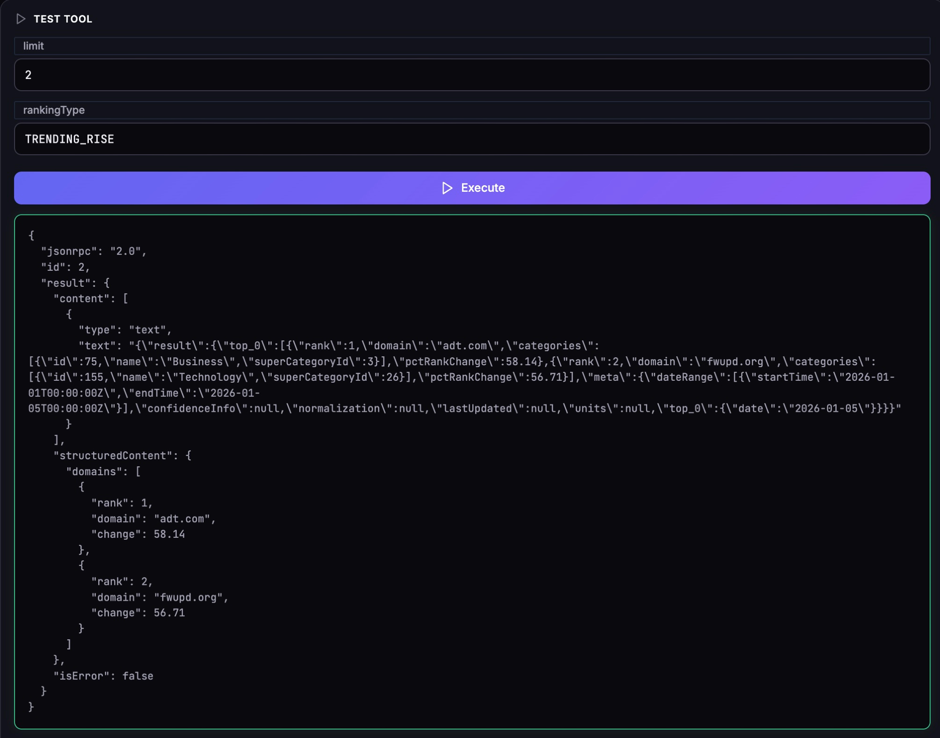Click the "jsonrpc": "2.0" line in output

click(94, 251)
